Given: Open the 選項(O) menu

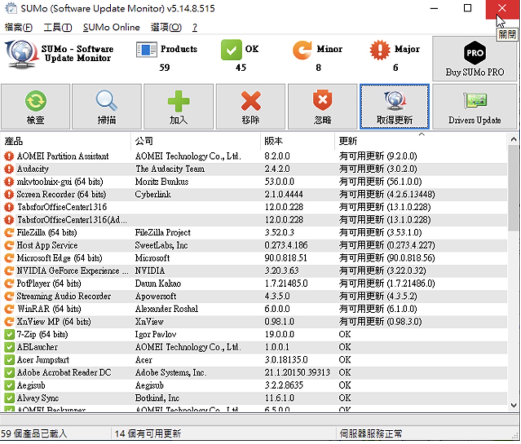Looking at the screenshot, I should (166, 27).
